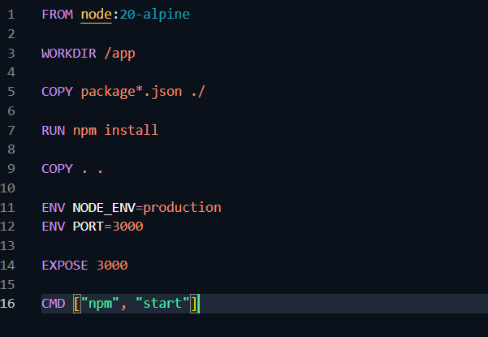
Task: Click the NODE_ENV variable name
Action: (104, 208)
